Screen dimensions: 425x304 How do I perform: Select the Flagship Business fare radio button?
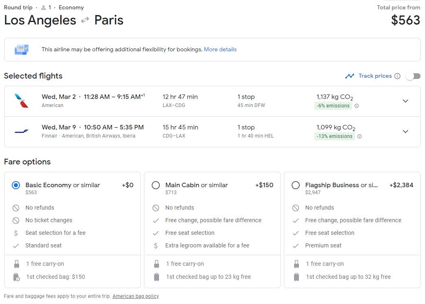point(296,185)
